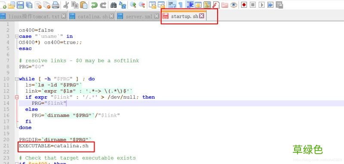This screenshot has height=164, width=344.
Task: Collapse the case block fold marker
Action: pos(17,36)
